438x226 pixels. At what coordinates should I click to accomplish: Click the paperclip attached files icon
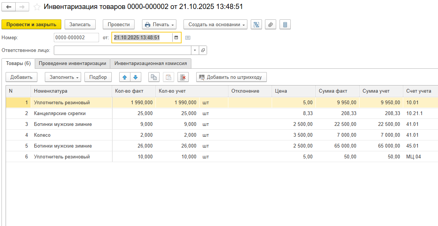click(x=271, y=25)
